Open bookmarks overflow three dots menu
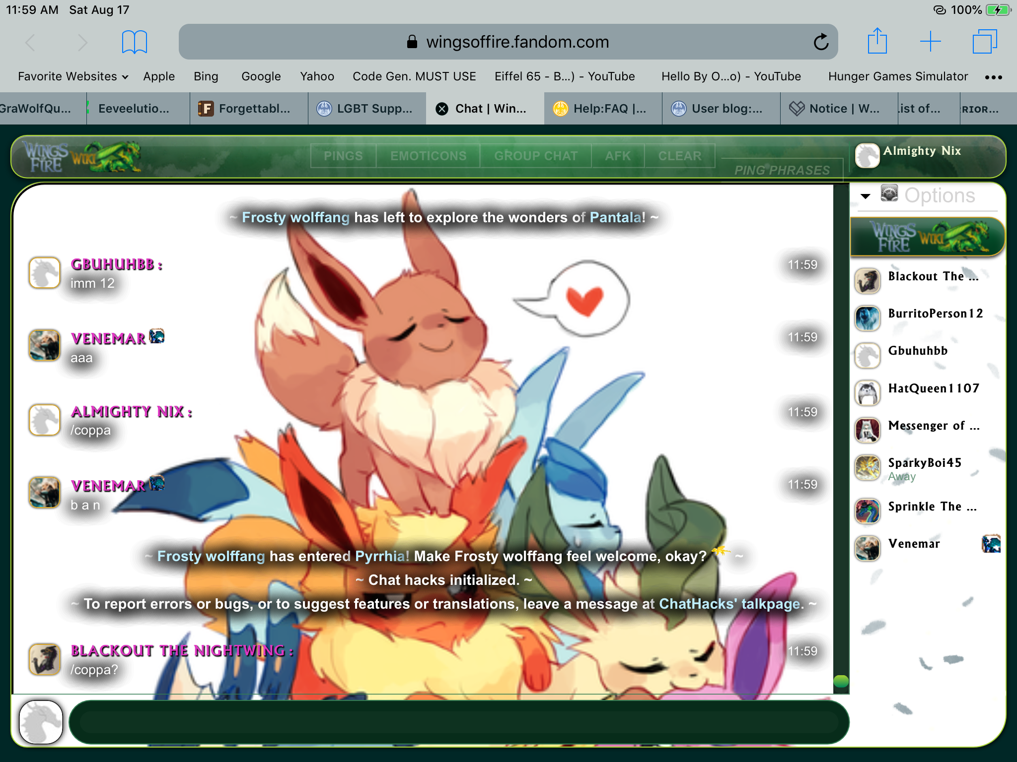 [993, 77]
